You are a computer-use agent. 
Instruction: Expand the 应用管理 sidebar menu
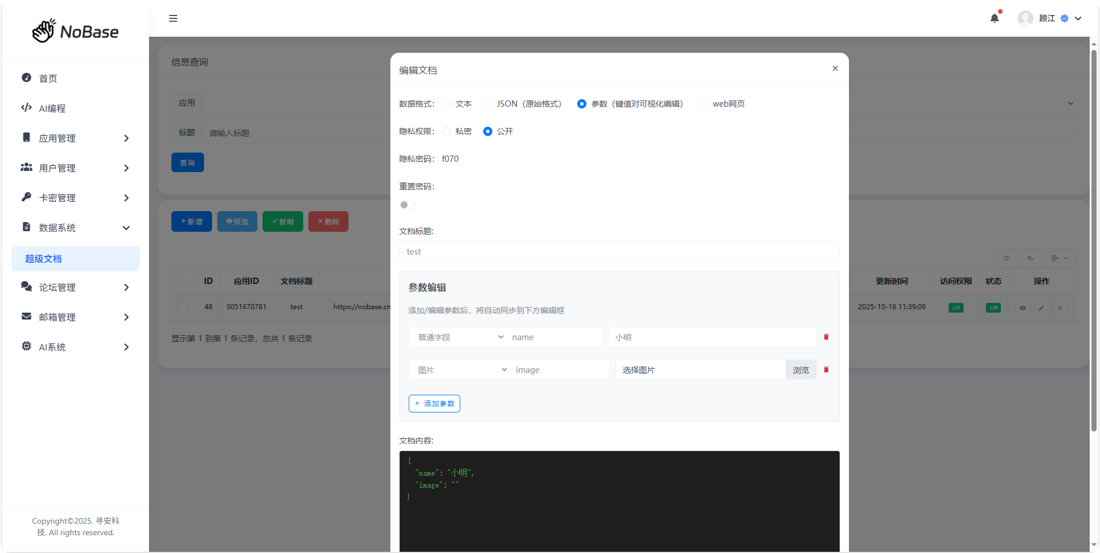(x=76, y=138)
